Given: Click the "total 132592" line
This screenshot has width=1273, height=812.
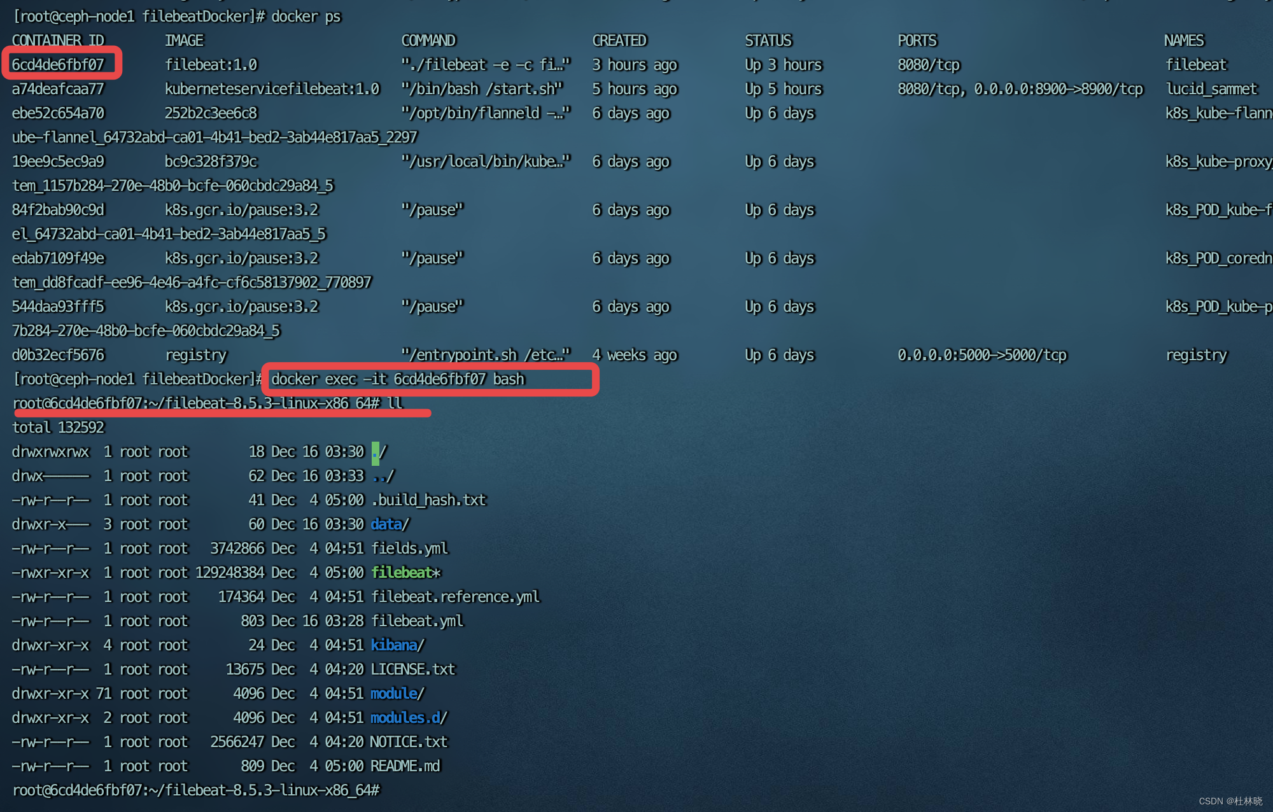Looking at the screenshot, I should (x=58, y=427).
